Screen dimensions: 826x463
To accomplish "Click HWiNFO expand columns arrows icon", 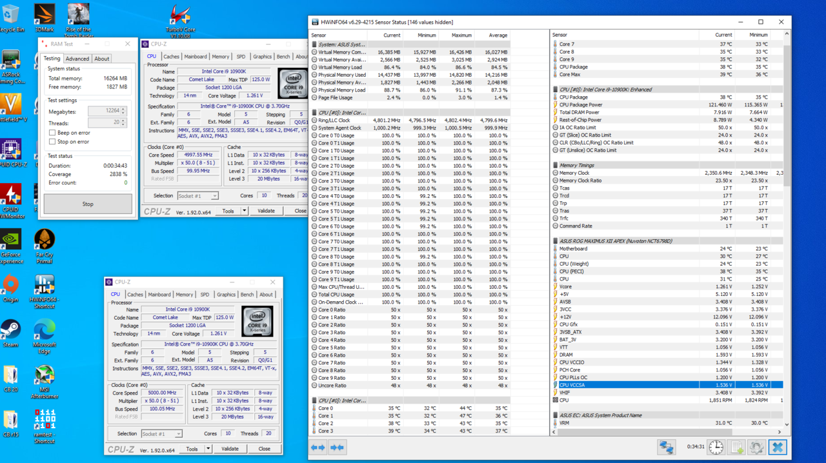I will [318, 447].
